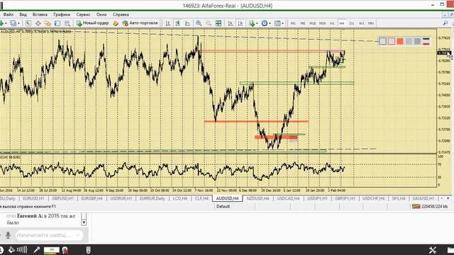Click the wrench tools icon in bottom bar
This screenshot has width=454, height=255.
pyautogui.click(x=433, y=250)
